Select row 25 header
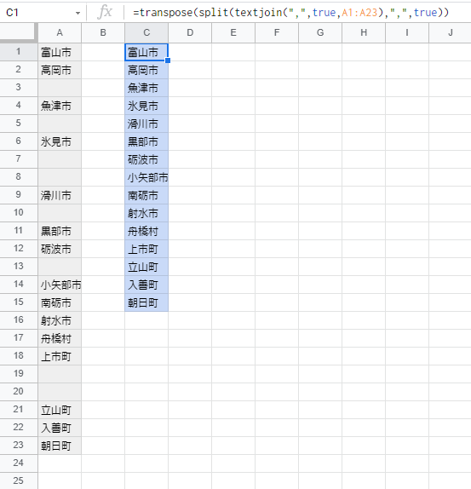Image resolution: width=471 pixels, height=489 pixels. pyautogui.click(x=19, y=480)
